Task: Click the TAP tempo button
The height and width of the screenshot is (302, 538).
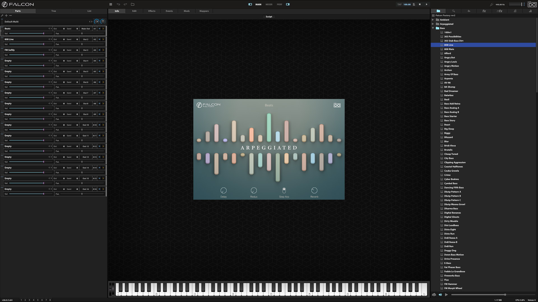Action: [x=399, y=4]
